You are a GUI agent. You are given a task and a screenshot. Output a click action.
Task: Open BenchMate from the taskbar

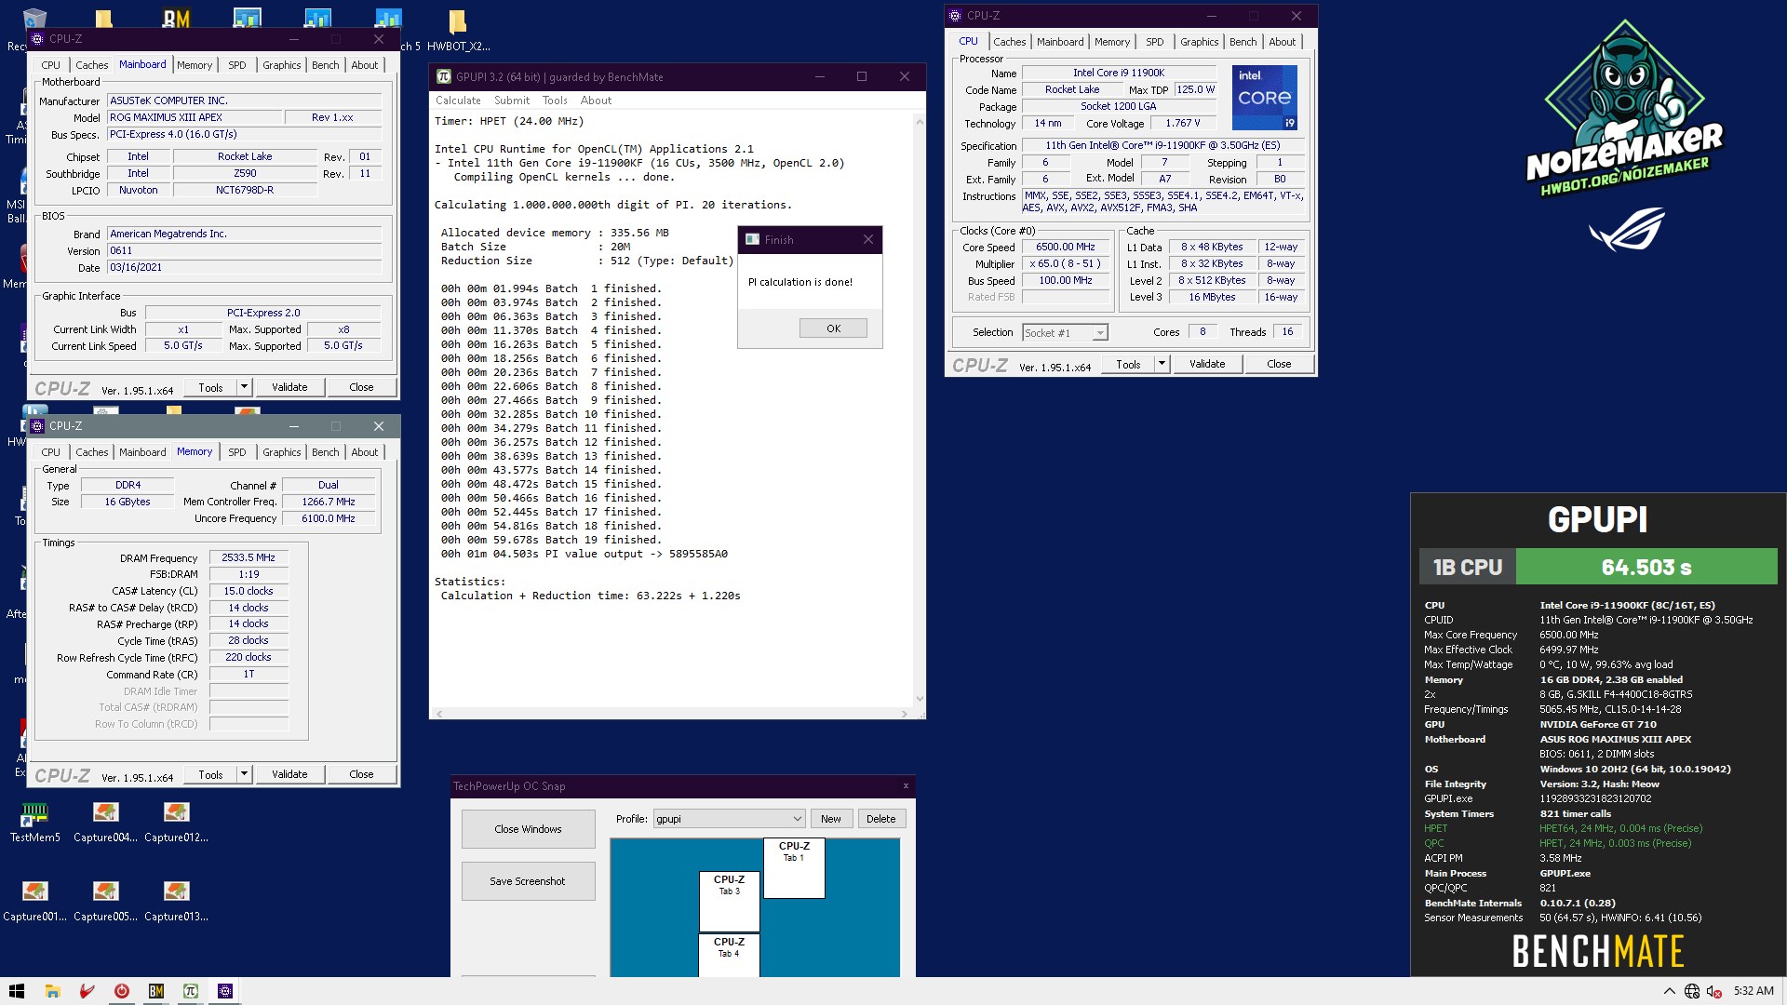pyautogui.click(x=155, y=991)
